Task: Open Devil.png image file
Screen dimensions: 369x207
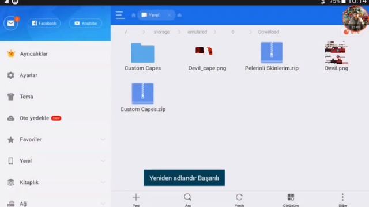Action: tap(336, 56)
